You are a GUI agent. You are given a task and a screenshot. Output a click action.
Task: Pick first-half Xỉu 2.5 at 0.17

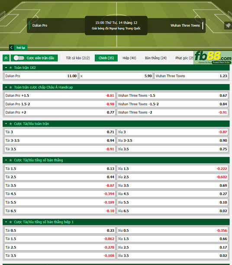[173, 247]
